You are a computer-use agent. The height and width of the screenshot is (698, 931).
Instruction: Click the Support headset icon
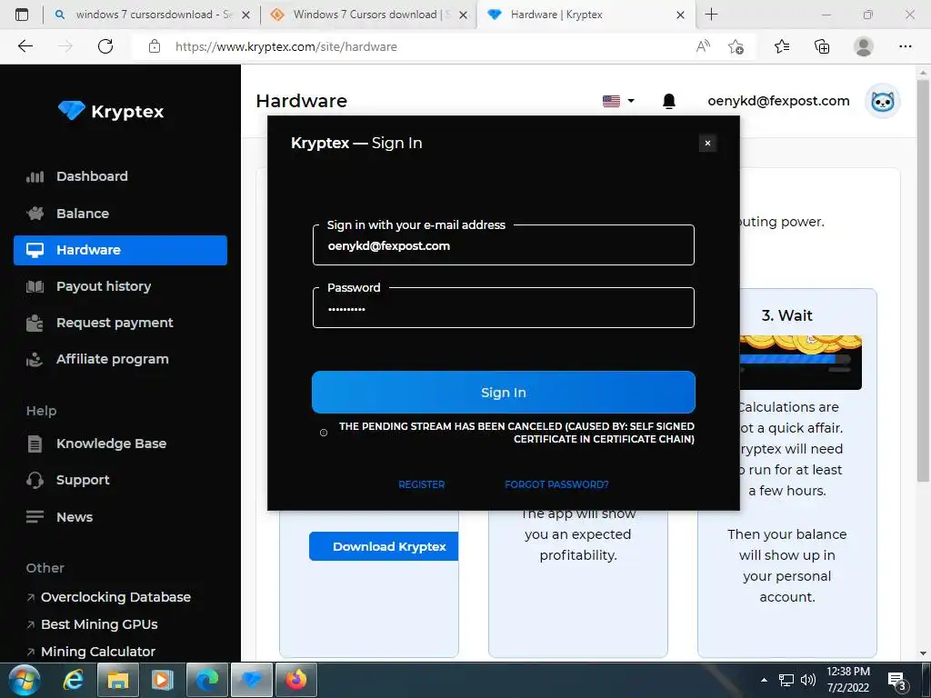click(x=35, y=480)
